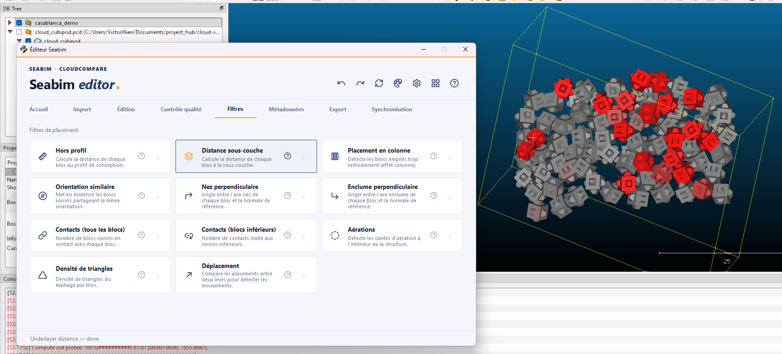
Task: Click the triangle icon on Densité de triangles
Action: [43, 275]
